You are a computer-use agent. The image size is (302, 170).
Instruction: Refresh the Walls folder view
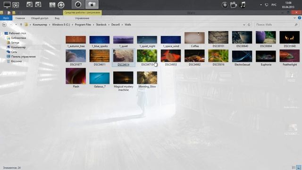(x=249, y=25)
